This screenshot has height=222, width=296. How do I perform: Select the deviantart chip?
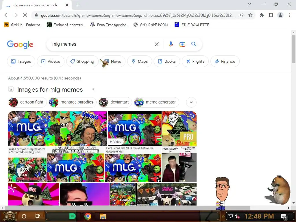pyautogui.click(x=115, y=102)
